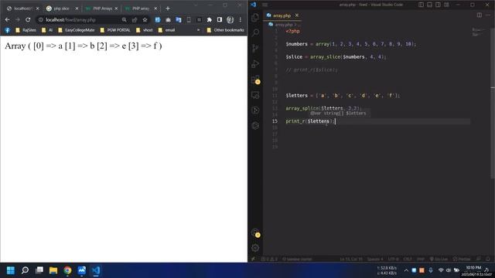Open the Explorer view in VS Code
This screenshot has height=278, width=495.
(255, 17)
